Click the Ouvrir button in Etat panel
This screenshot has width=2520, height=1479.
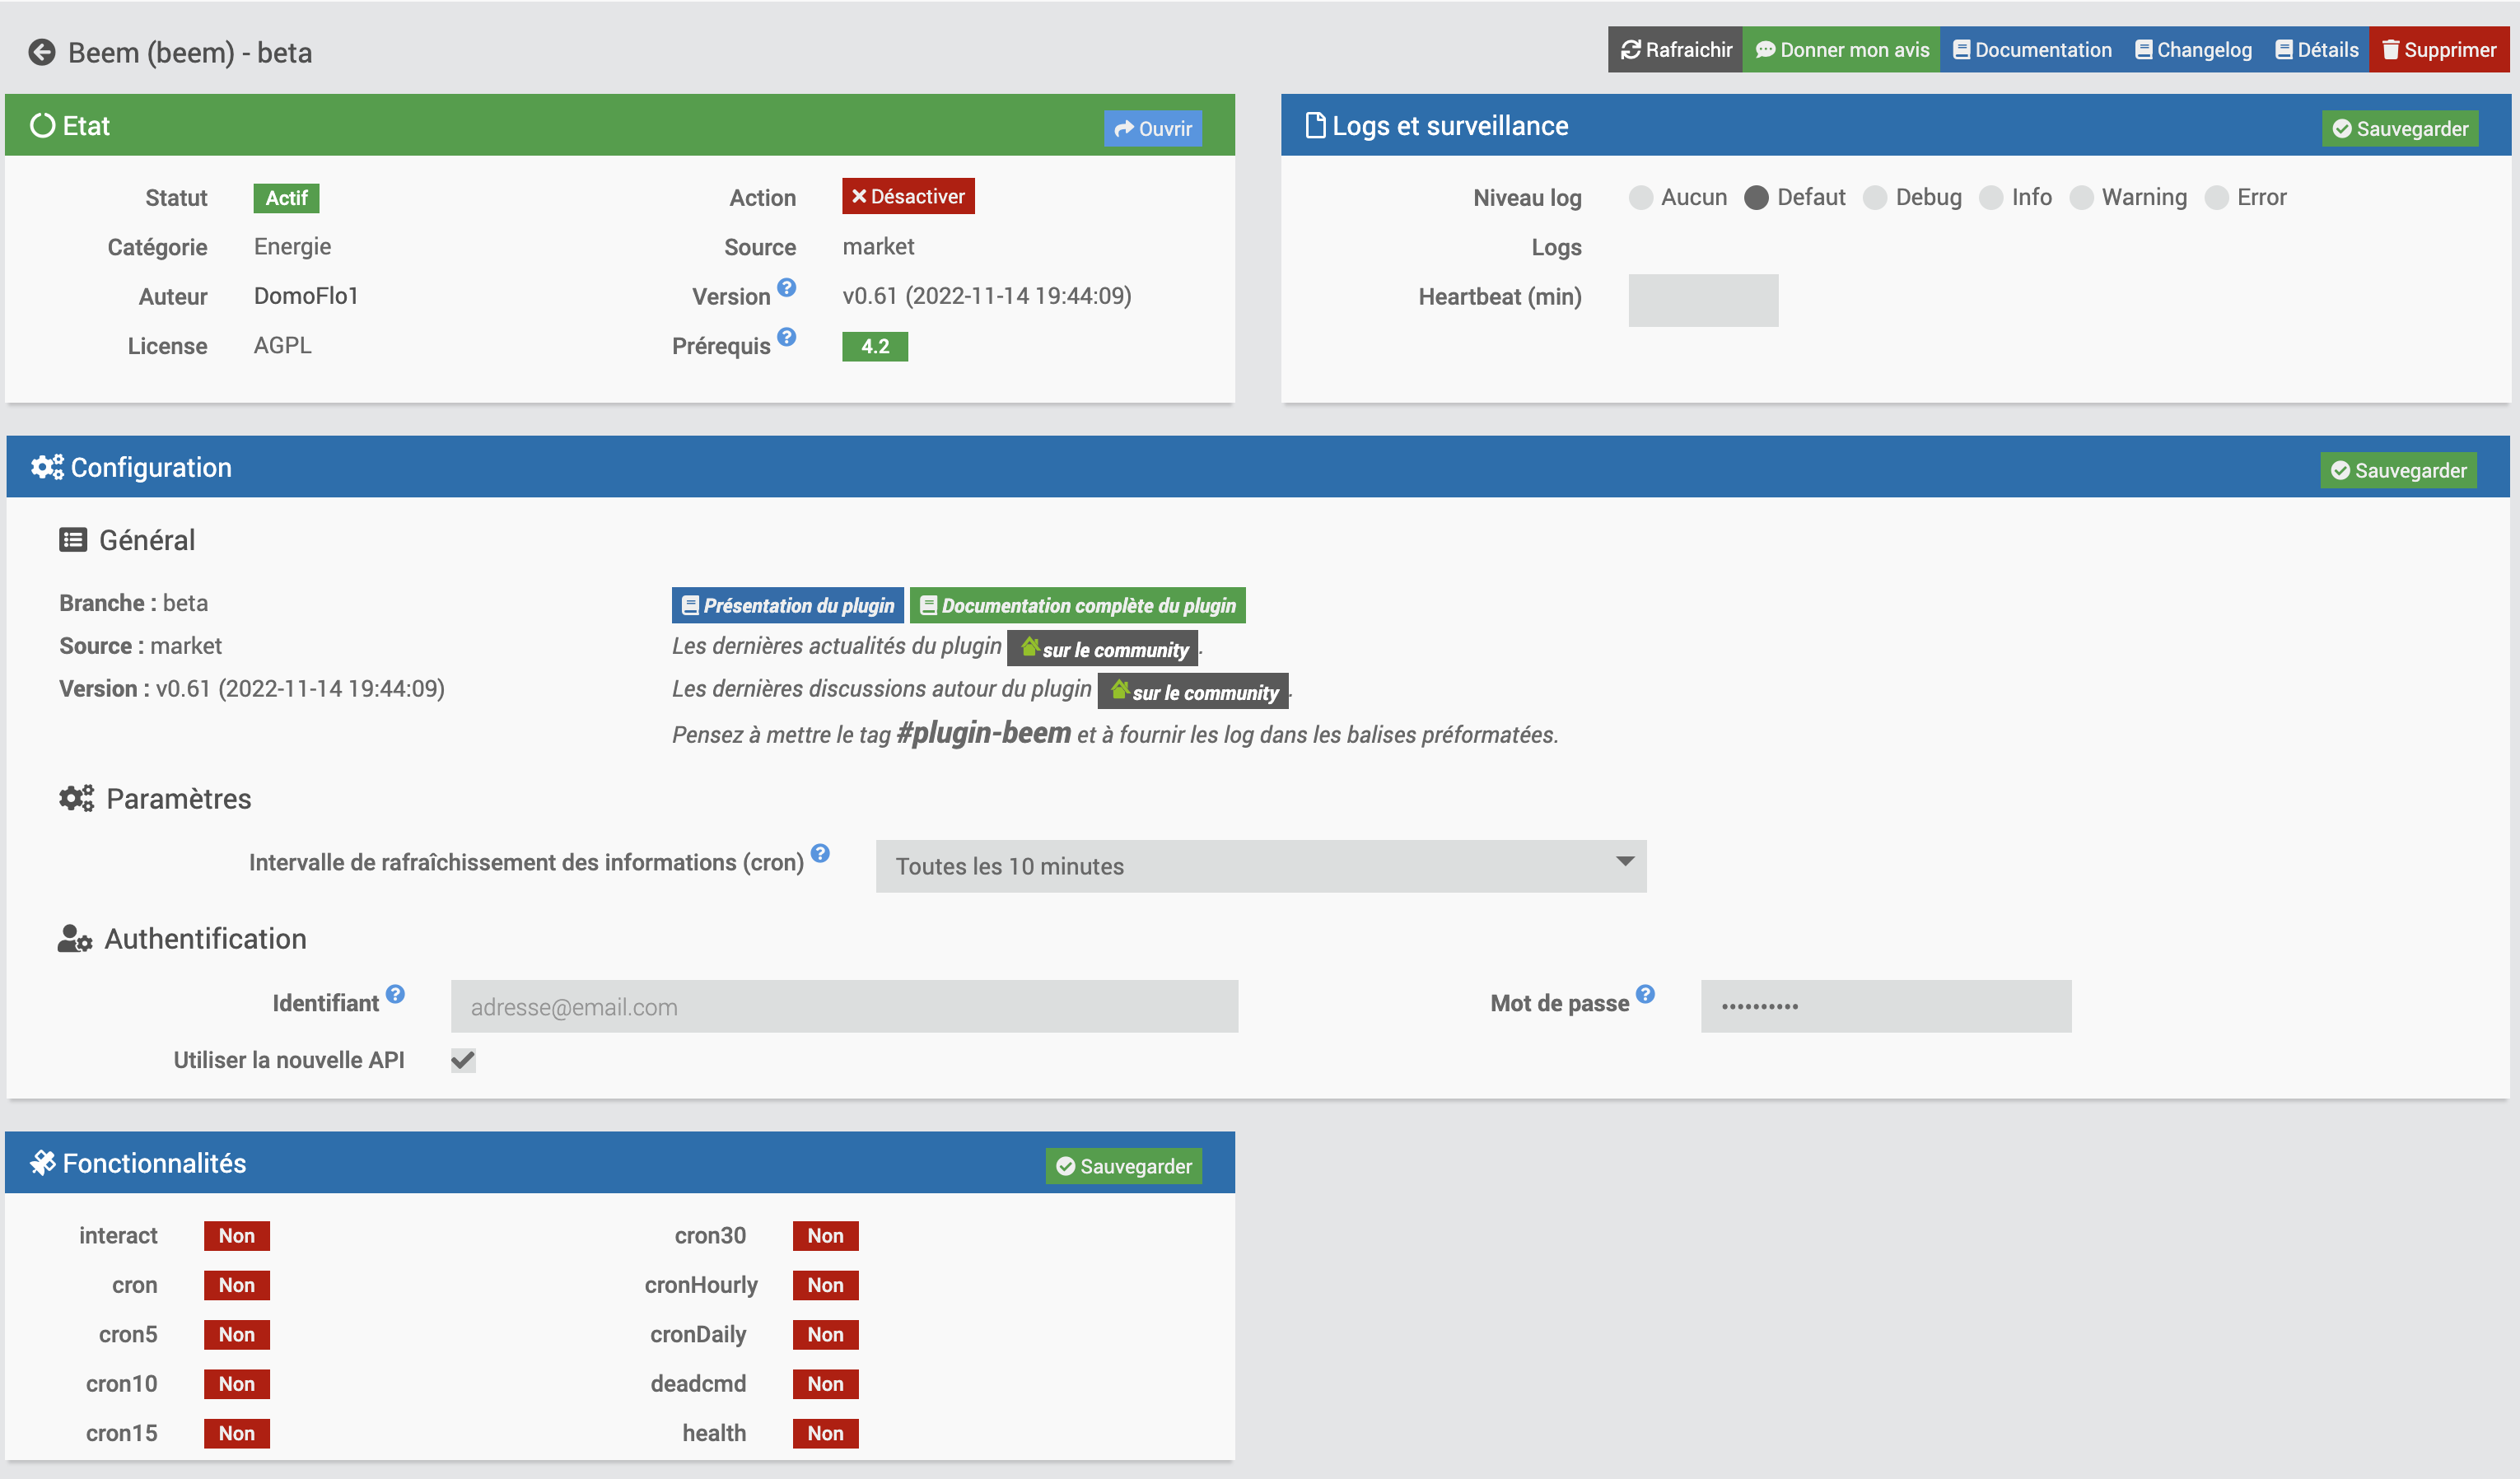coord(1153,129)
